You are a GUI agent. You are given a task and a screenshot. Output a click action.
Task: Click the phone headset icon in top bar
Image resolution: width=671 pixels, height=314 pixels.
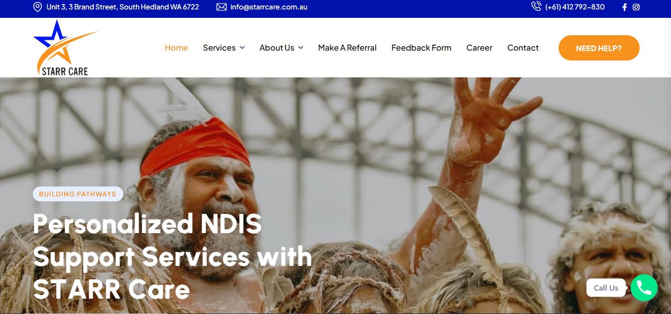click(x=536, y=6)
